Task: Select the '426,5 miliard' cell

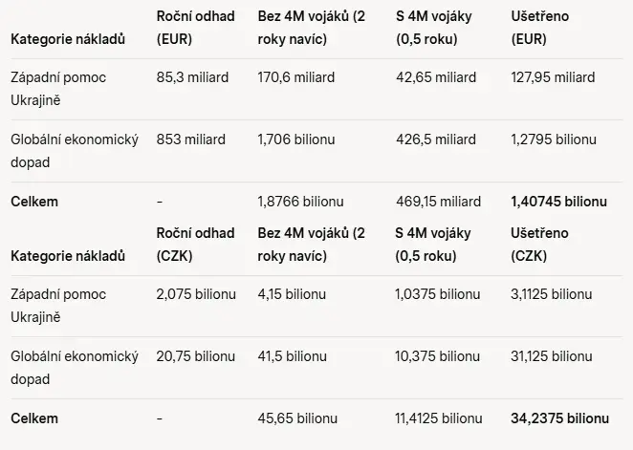Action: tap(436, 139)
